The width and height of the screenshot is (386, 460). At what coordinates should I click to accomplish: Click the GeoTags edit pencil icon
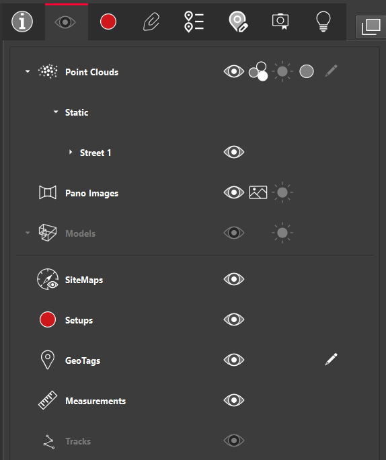click(331, 359)
